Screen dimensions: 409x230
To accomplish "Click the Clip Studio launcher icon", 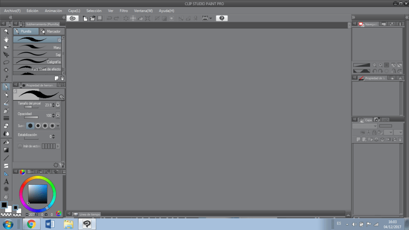I will click(72, 18).
